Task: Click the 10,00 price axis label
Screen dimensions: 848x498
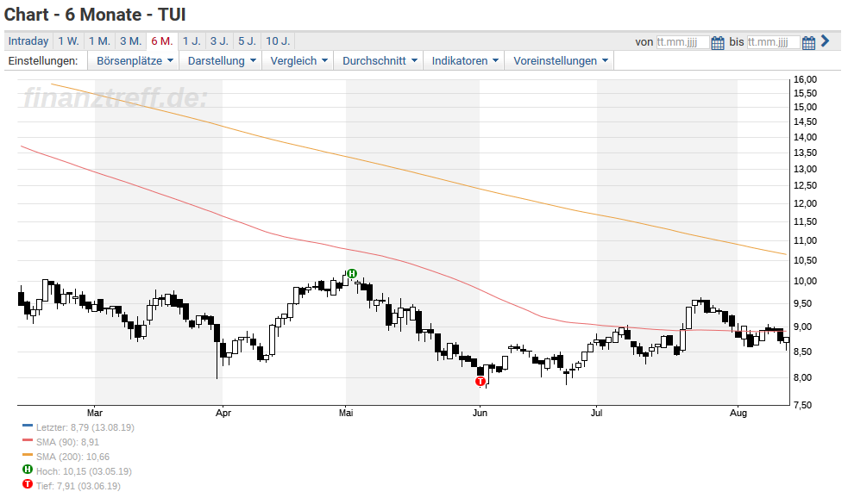Action: [x=805, y=281]
